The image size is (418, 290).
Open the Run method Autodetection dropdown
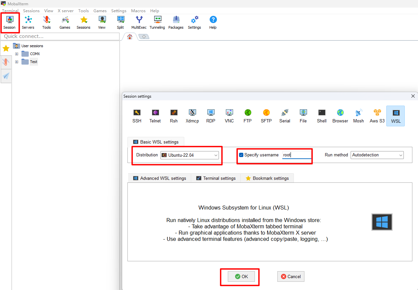(377, 155)
